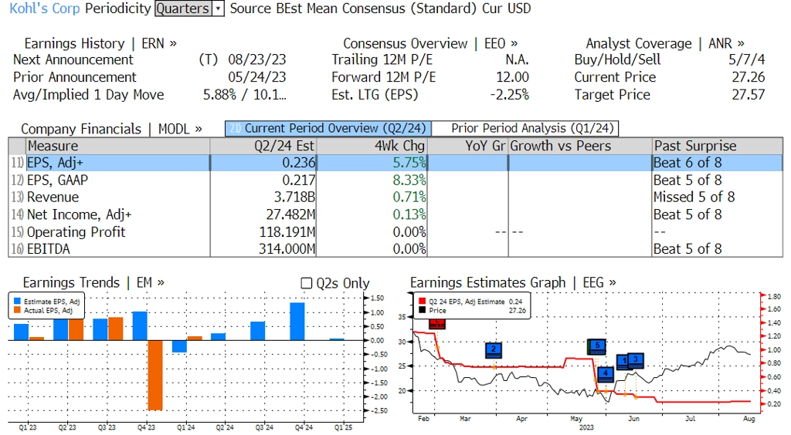Open Earnings History ERN section
The image size is (791, 435).
[100, 43]
